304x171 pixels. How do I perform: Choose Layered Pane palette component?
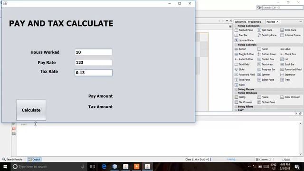coord(244,40)
